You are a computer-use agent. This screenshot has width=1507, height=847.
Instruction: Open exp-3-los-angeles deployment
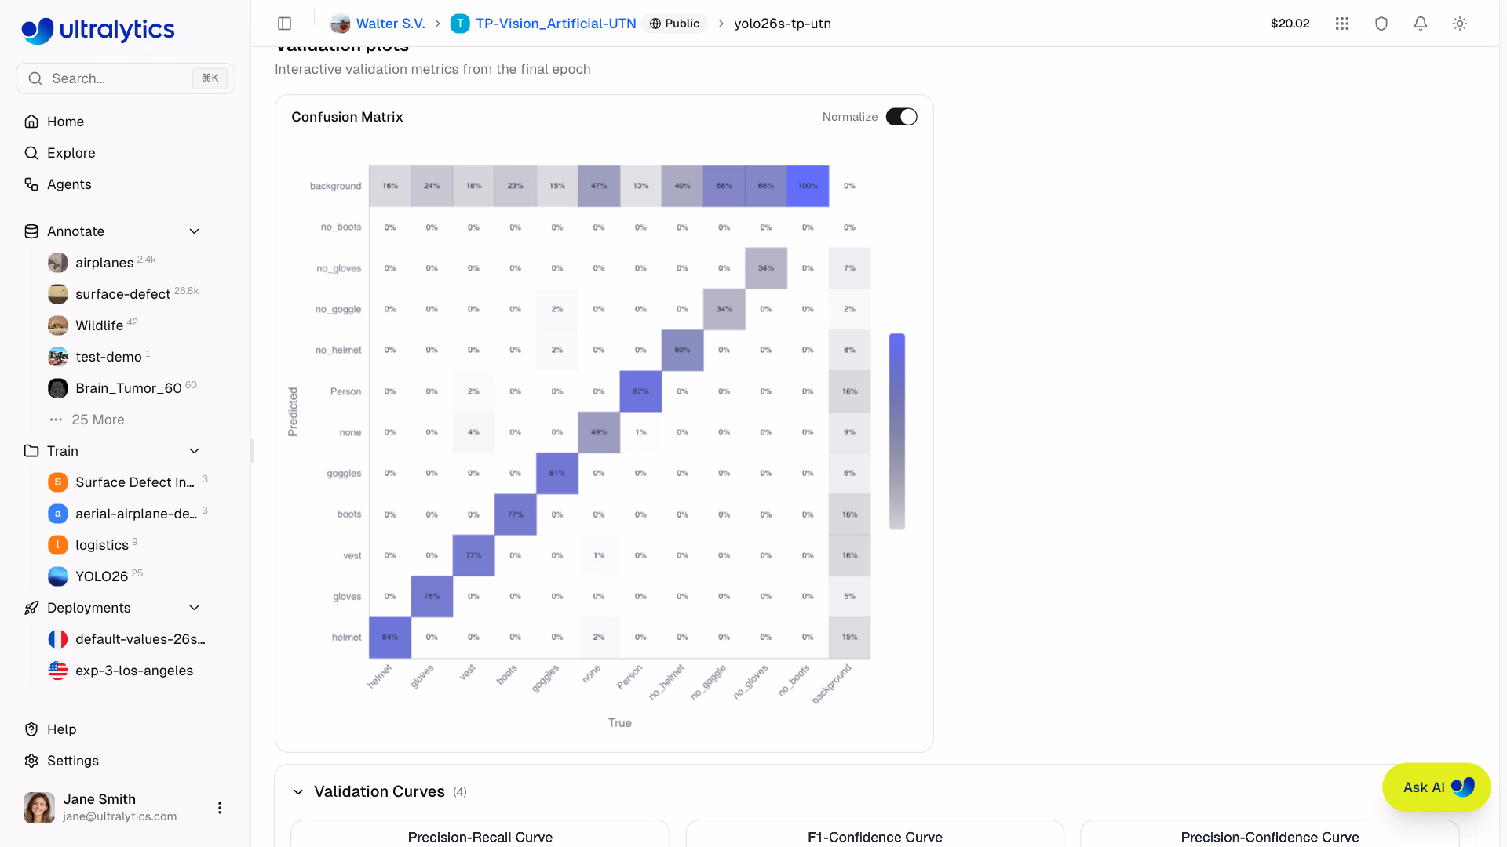133,671
